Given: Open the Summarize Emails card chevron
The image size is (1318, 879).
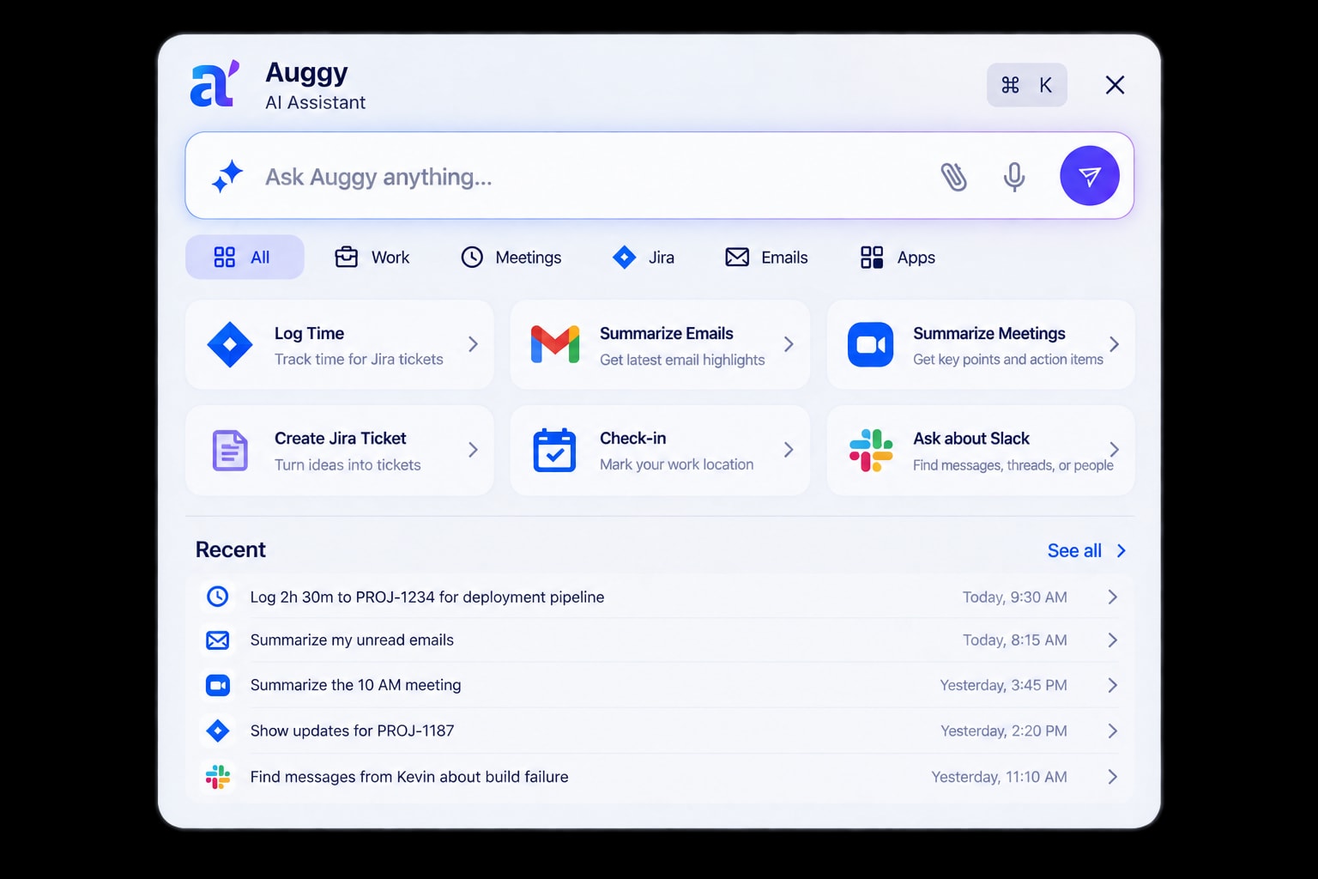Looking at the screenshot, I should coord(789,344).
